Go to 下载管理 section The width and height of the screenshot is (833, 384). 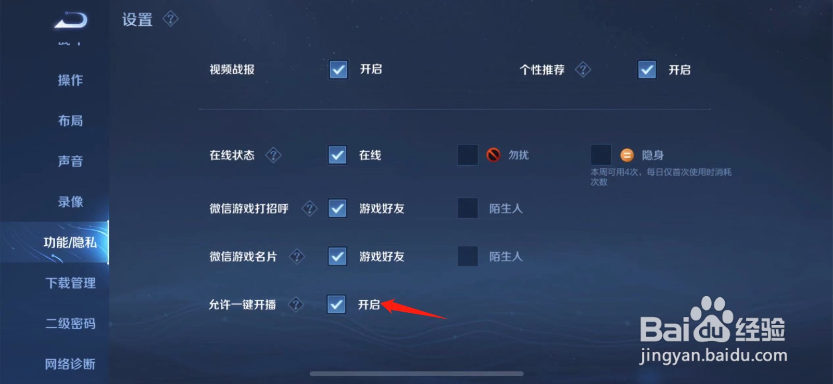click(70, 283)
